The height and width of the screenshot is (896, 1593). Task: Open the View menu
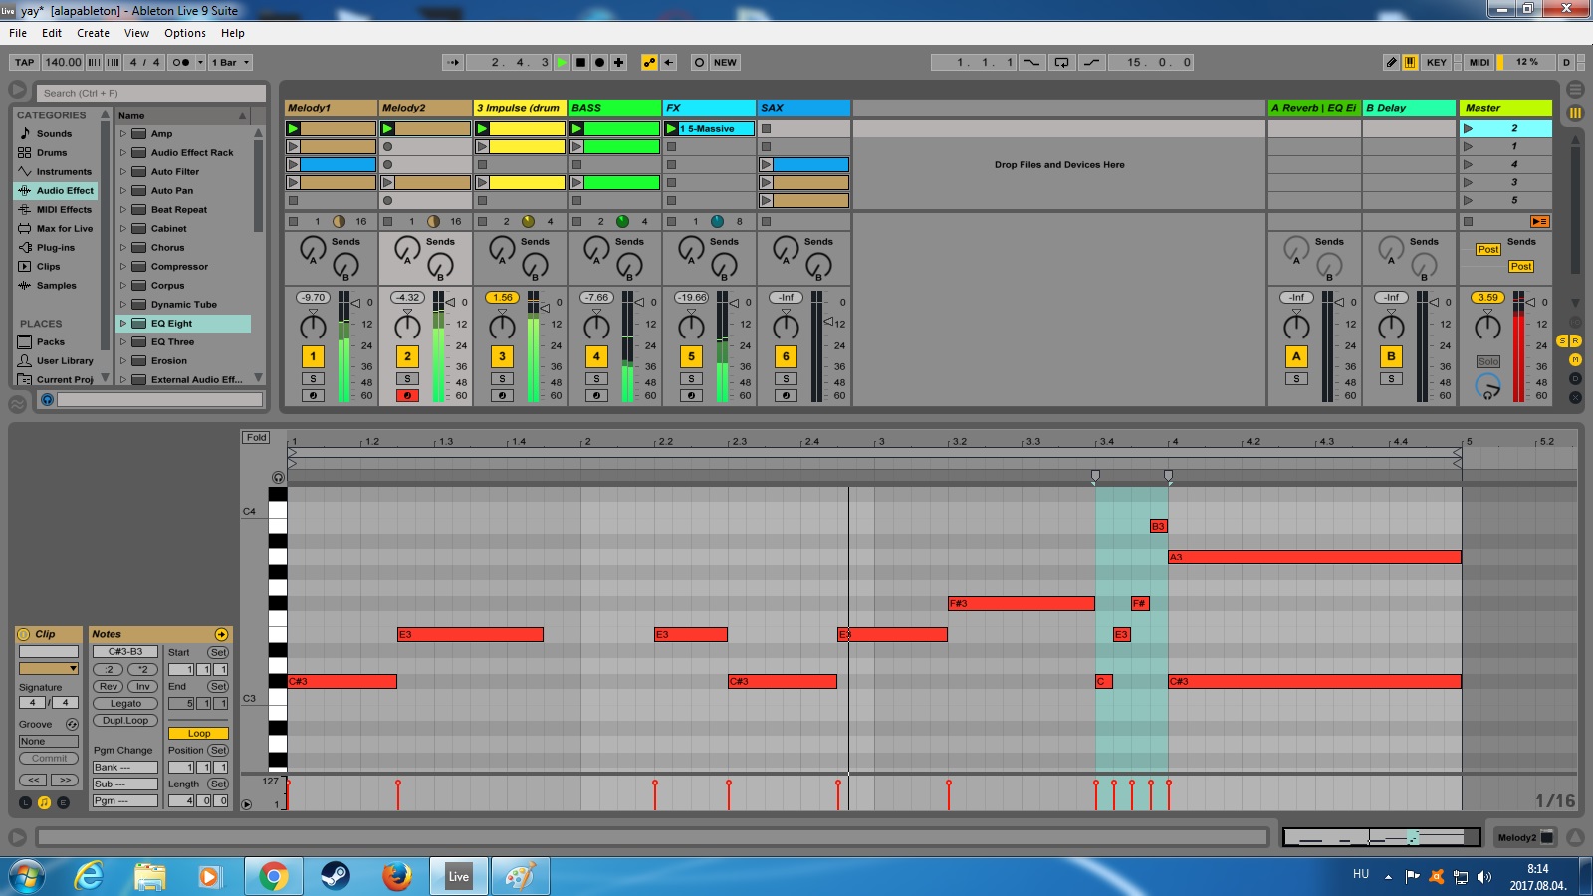click(136, 33)
